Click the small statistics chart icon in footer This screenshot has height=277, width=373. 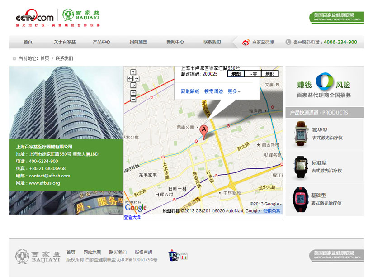tap(184, 256)
